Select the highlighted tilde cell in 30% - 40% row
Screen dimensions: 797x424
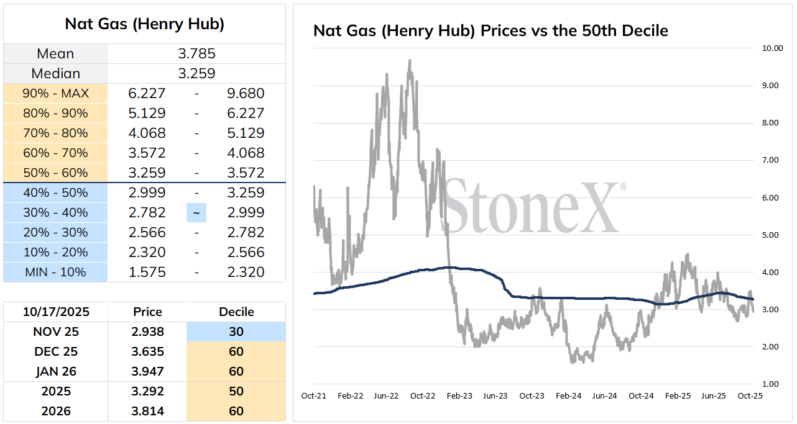(x=196, y=212)
